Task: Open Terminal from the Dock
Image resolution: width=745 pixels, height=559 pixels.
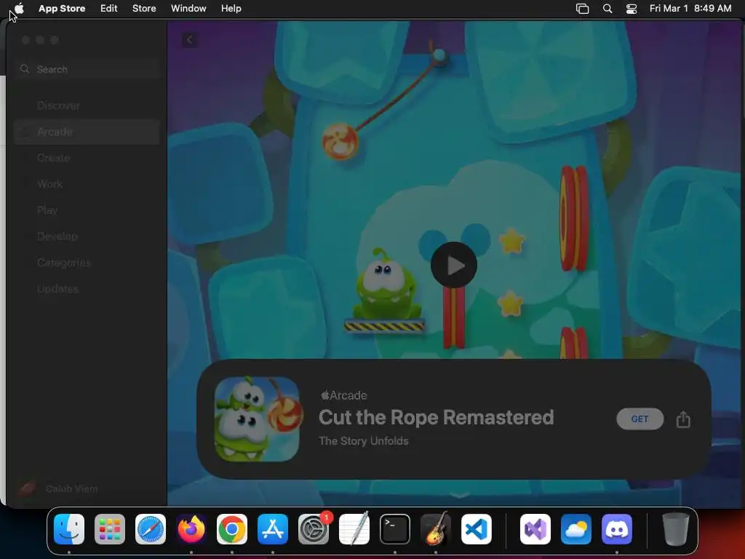Action: 395,529
